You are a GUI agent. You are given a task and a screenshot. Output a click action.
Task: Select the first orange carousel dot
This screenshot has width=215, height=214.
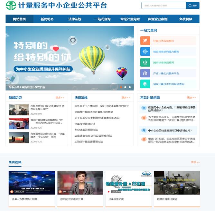click(x=121, y=87)
